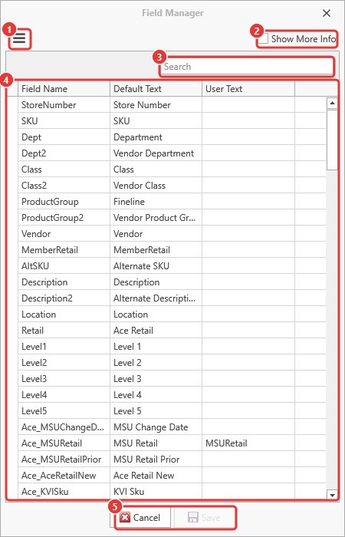The image size is (345, 537).
Task: Select the Ace_KVISku row
Action: pyautogui.click(x=172, y=492)
